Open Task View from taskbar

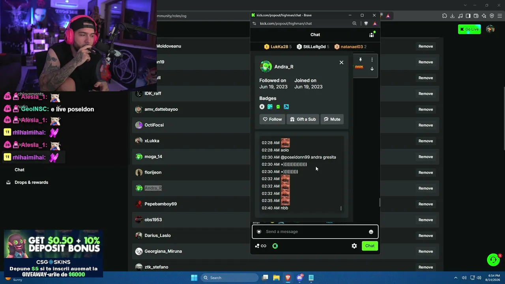(x=265, y=278)
